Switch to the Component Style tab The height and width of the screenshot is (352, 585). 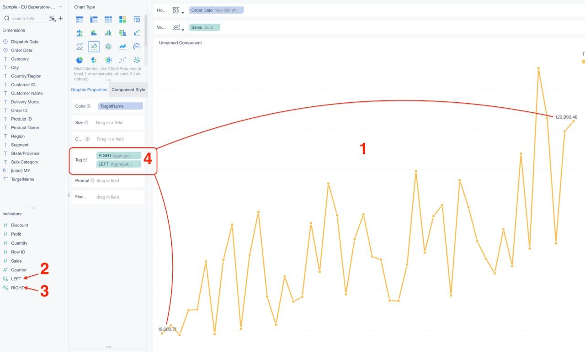click(x=128, y=90)
